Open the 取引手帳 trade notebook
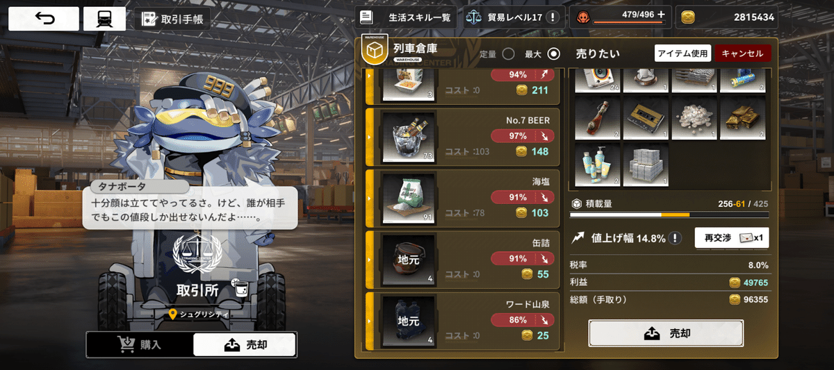The image size is (834, 370). 172,19
